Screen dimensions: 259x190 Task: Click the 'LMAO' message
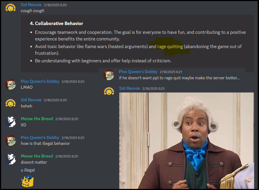pyautogui.click(x=27, y=87)
